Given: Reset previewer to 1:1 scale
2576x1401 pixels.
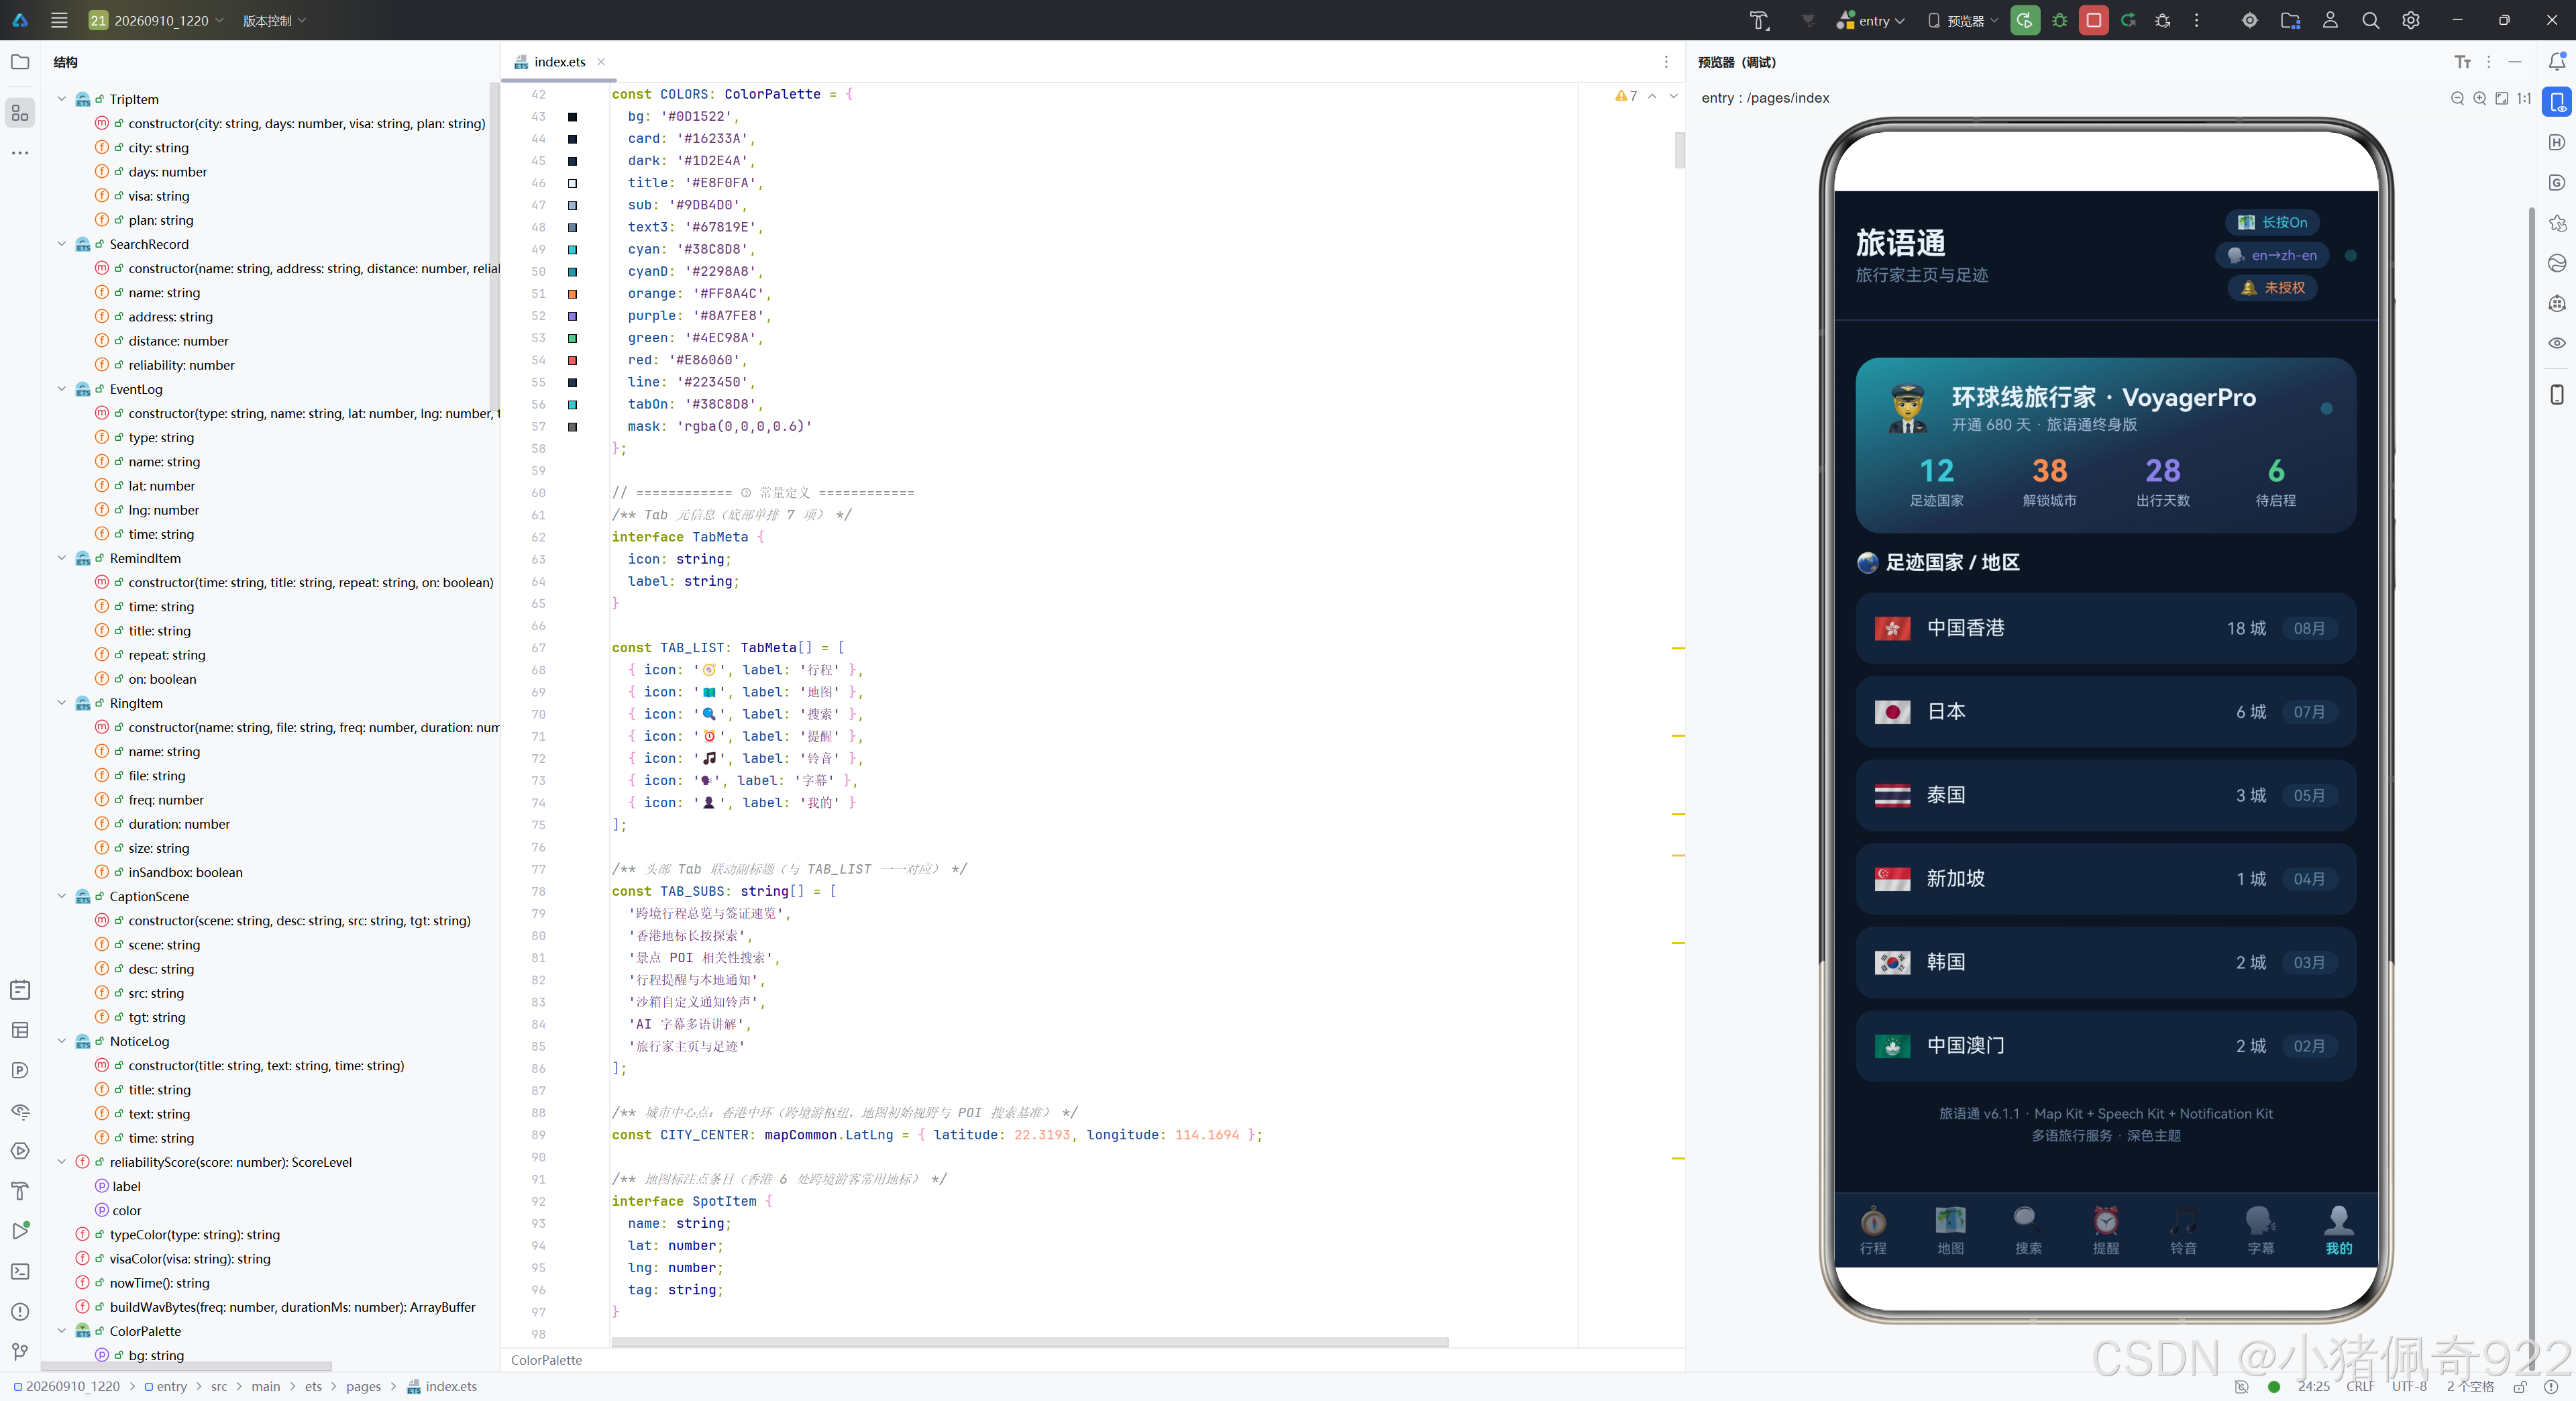Looking at the screenshot, I should [x=2524, y=98].
